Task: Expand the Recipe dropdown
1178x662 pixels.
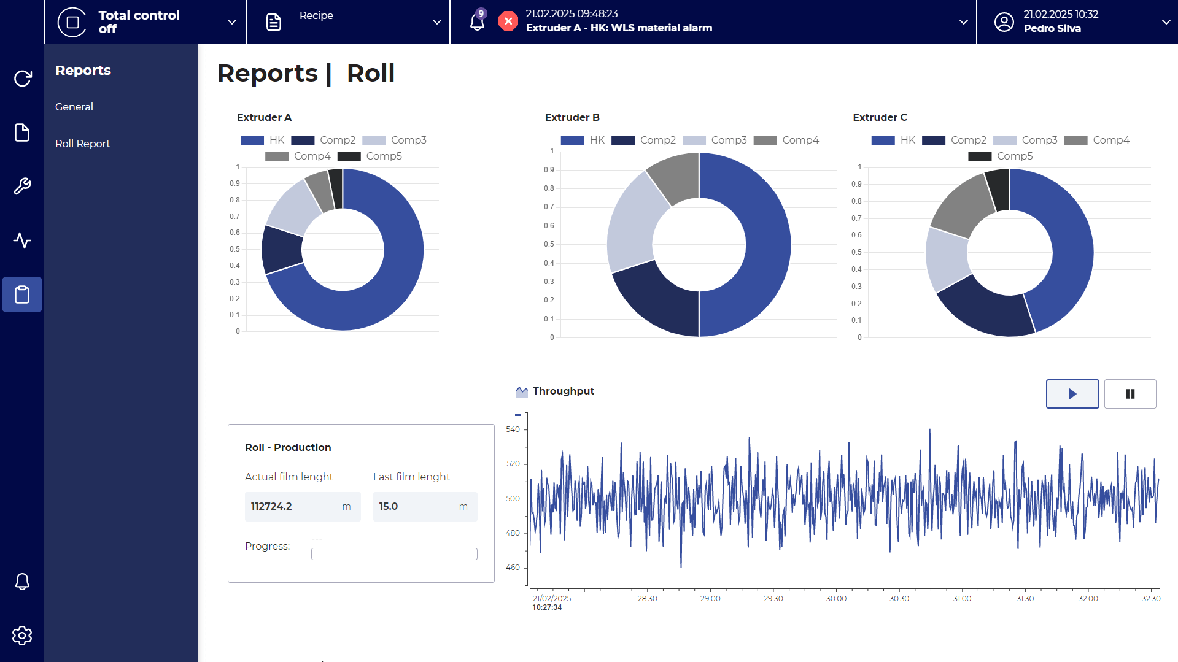Action: [x=436, y=22]
